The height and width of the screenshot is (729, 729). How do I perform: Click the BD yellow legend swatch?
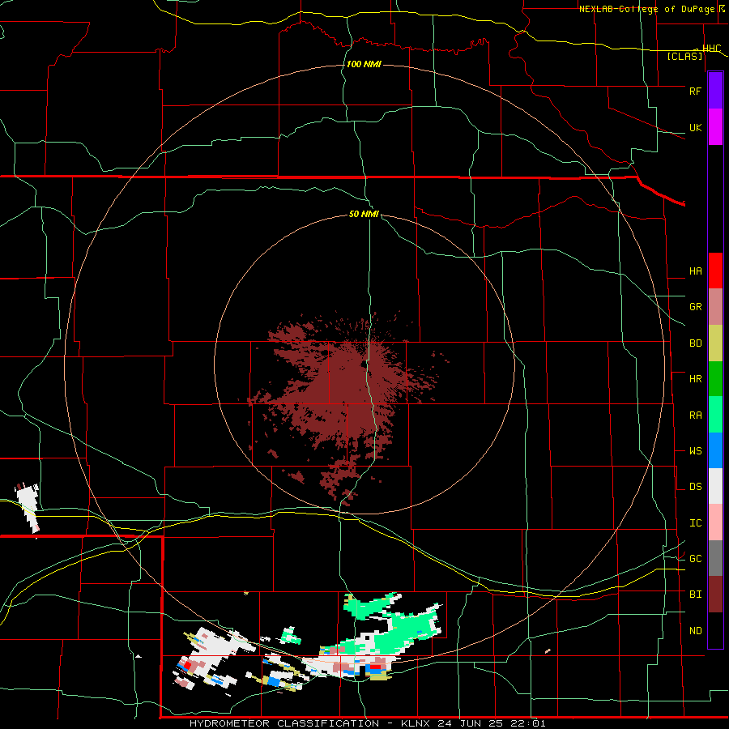(715, 343)
